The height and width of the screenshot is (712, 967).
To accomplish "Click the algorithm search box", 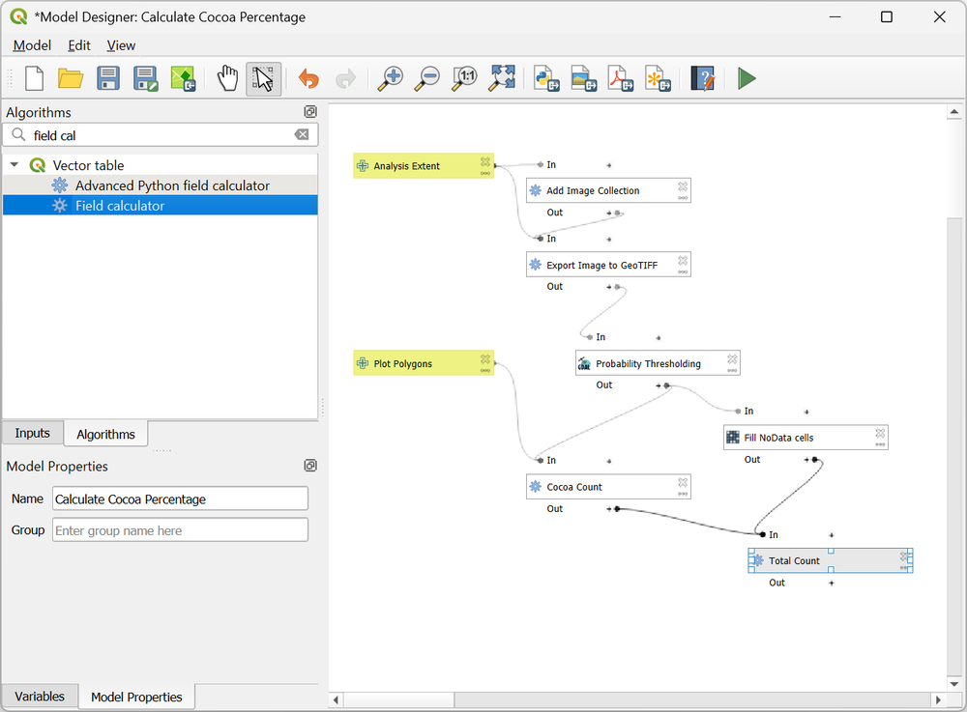I will point(161,135).
